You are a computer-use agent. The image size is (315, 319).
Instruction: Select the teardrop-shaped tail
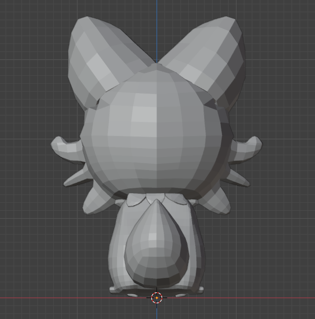click(155, 246)
